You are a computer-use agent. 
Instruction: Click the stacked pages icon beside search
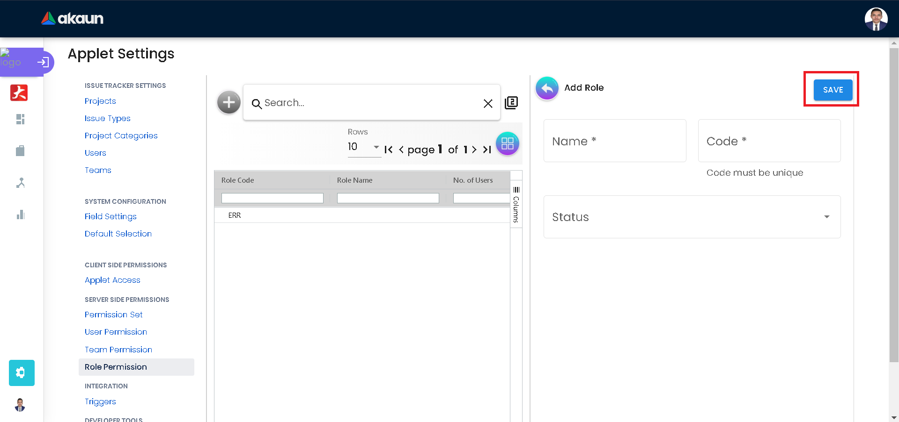point(511,103)
